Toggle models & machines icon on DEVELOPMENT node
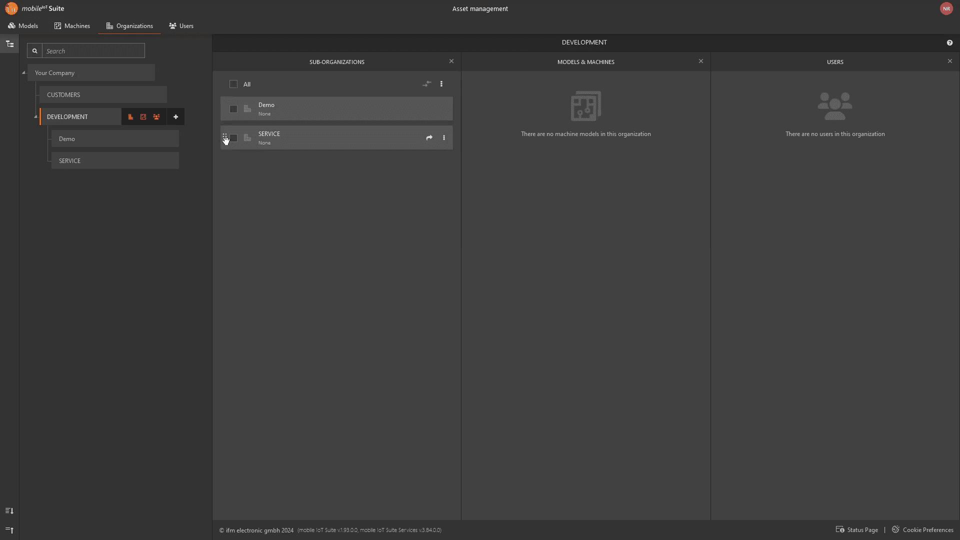Image resolution: width=960 pixels, height=540 pixels. pyautogui.click(x=143, y=117)
